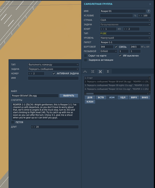This screenshot has height=188, width=155.
Task: Increase the ЮНИТ unit number
Action: click(103, 29)
